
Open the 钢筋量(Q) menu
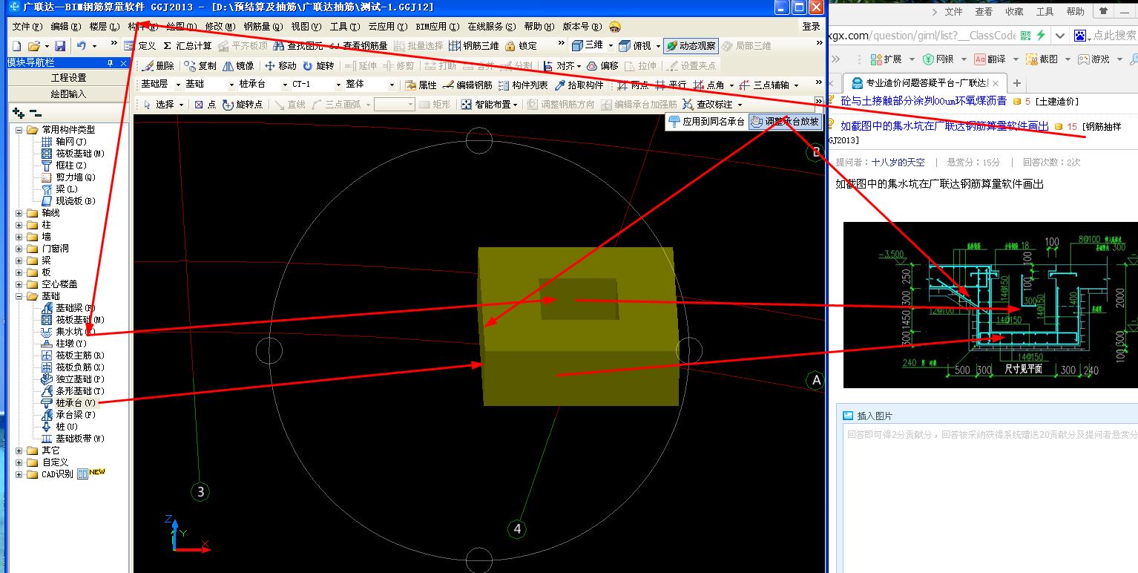point(263,27)
